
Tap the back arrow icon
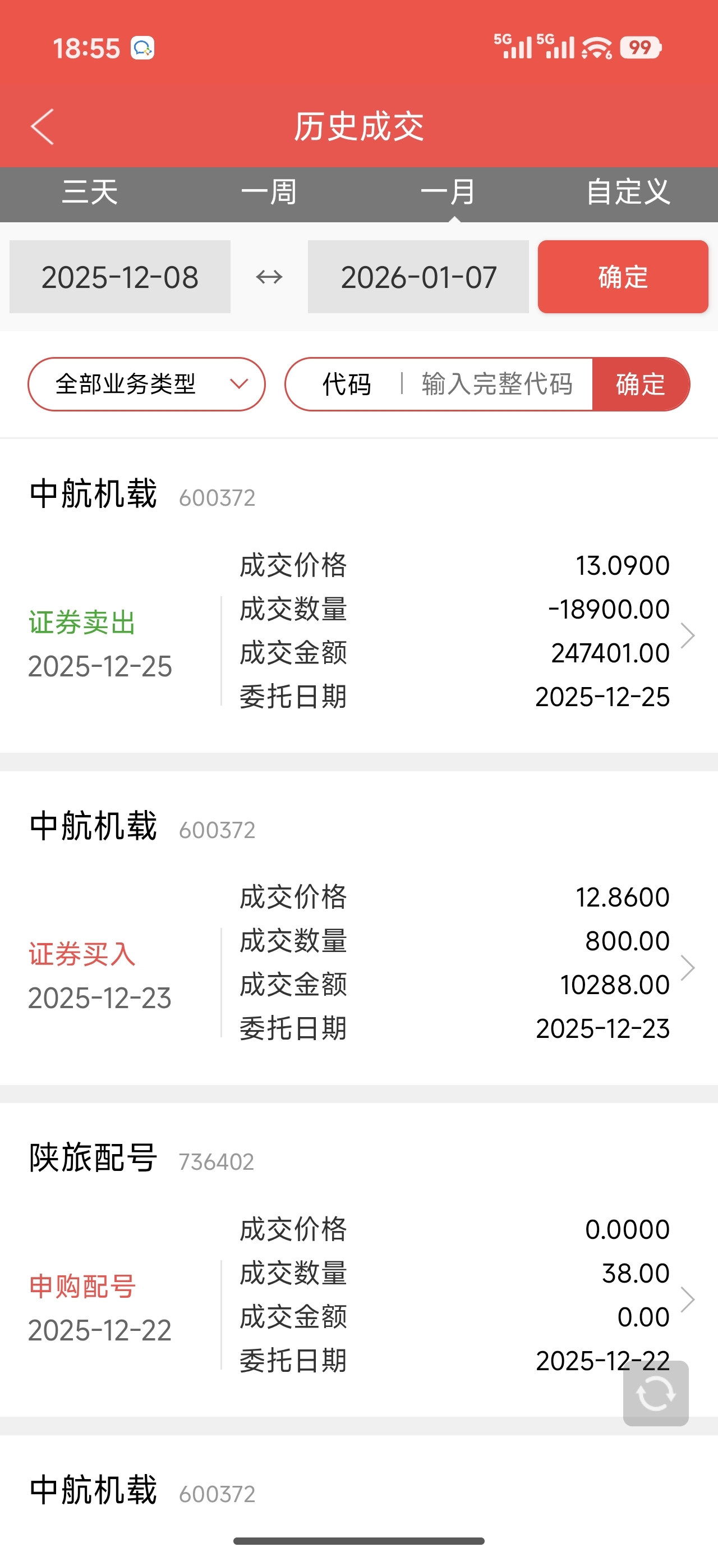tap(42, 127)
